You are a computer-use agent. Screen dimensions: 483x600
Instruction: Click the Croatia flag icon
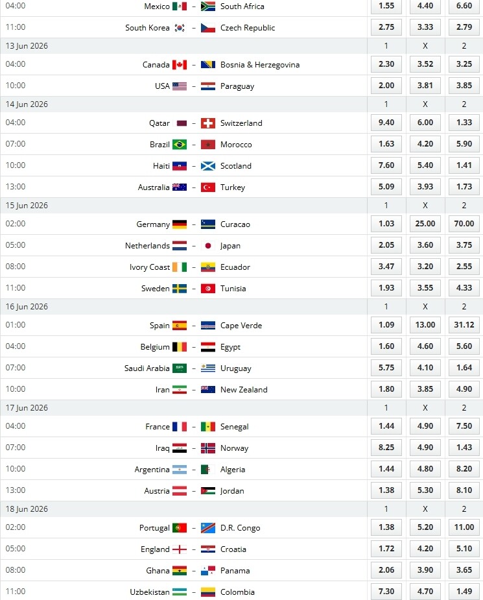click(207, 549)
